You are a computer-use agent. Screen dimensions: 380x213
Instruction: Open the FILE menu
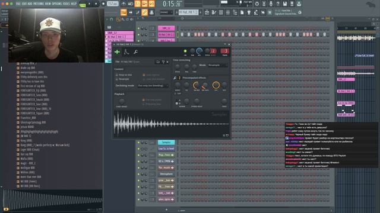pyautogui.click(x=18, y=4)
